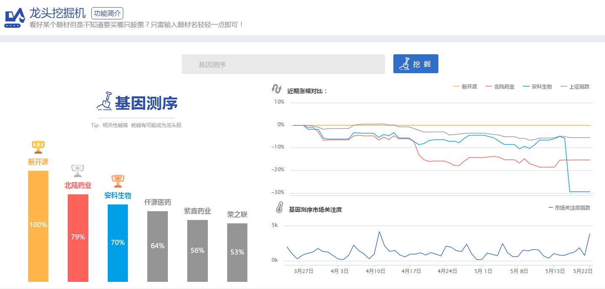Click the 紫鑫药业 bar showing 56%

tap(196, 250)
